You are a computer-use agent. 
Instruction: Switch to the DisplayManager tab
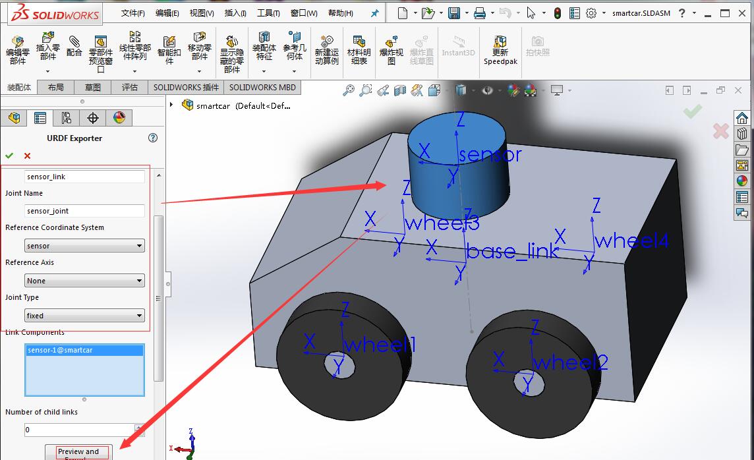(x=119, y=118)
